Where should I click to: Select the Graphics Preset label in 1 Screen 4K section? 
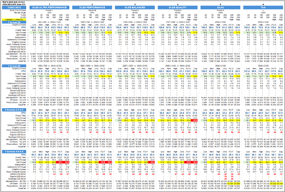coord(19,69)
